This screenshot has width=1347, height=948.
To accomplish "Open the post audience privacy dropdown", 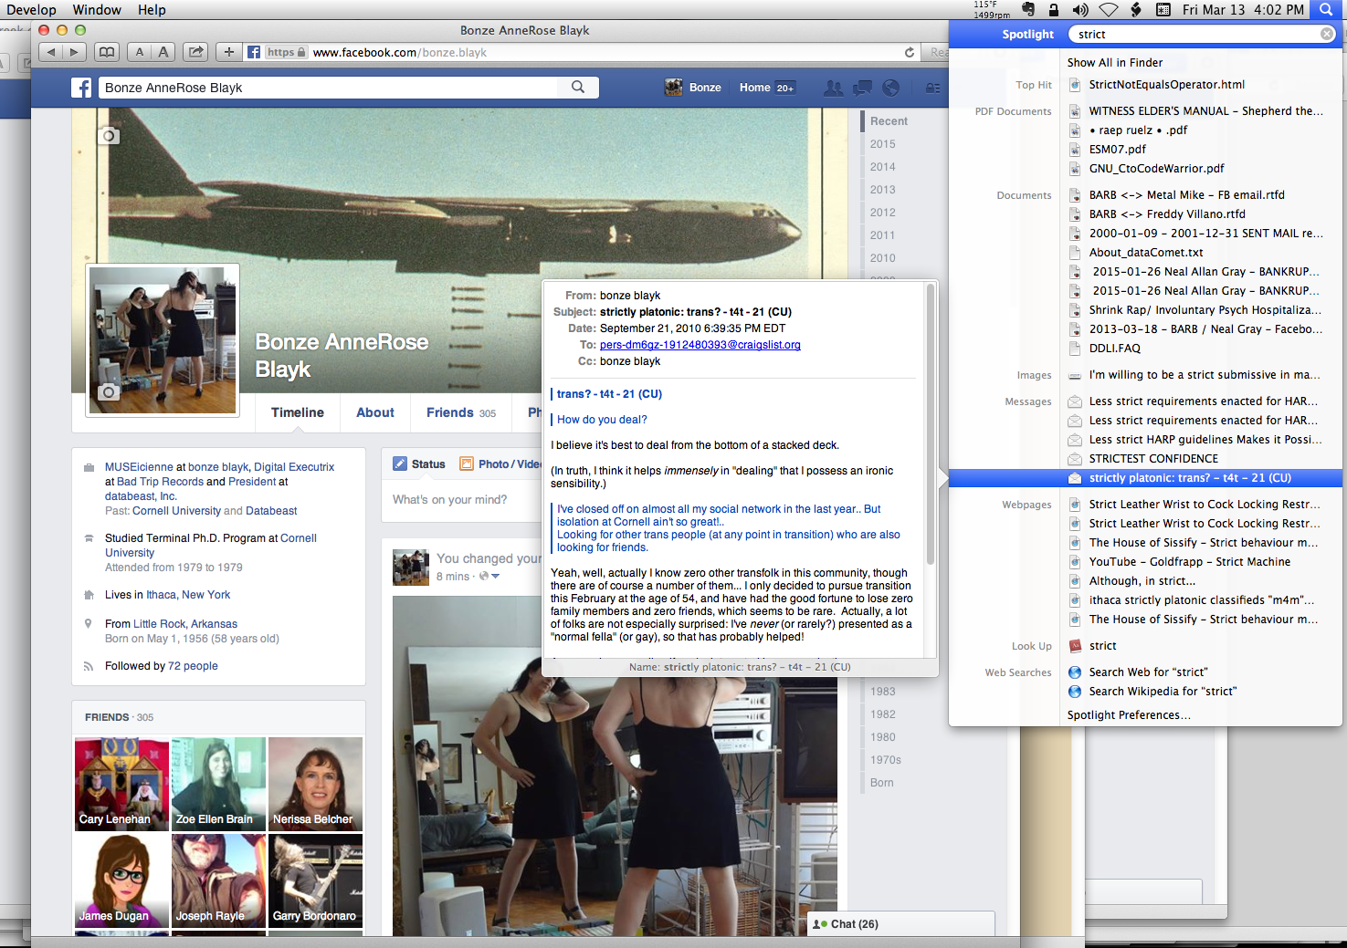I will (x=489, y=577).
